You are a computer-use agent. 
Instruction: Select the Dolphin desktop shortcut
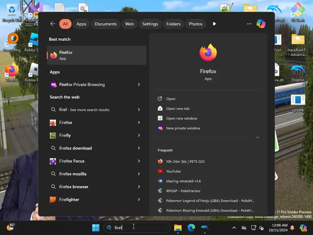[x=298, y=73]
